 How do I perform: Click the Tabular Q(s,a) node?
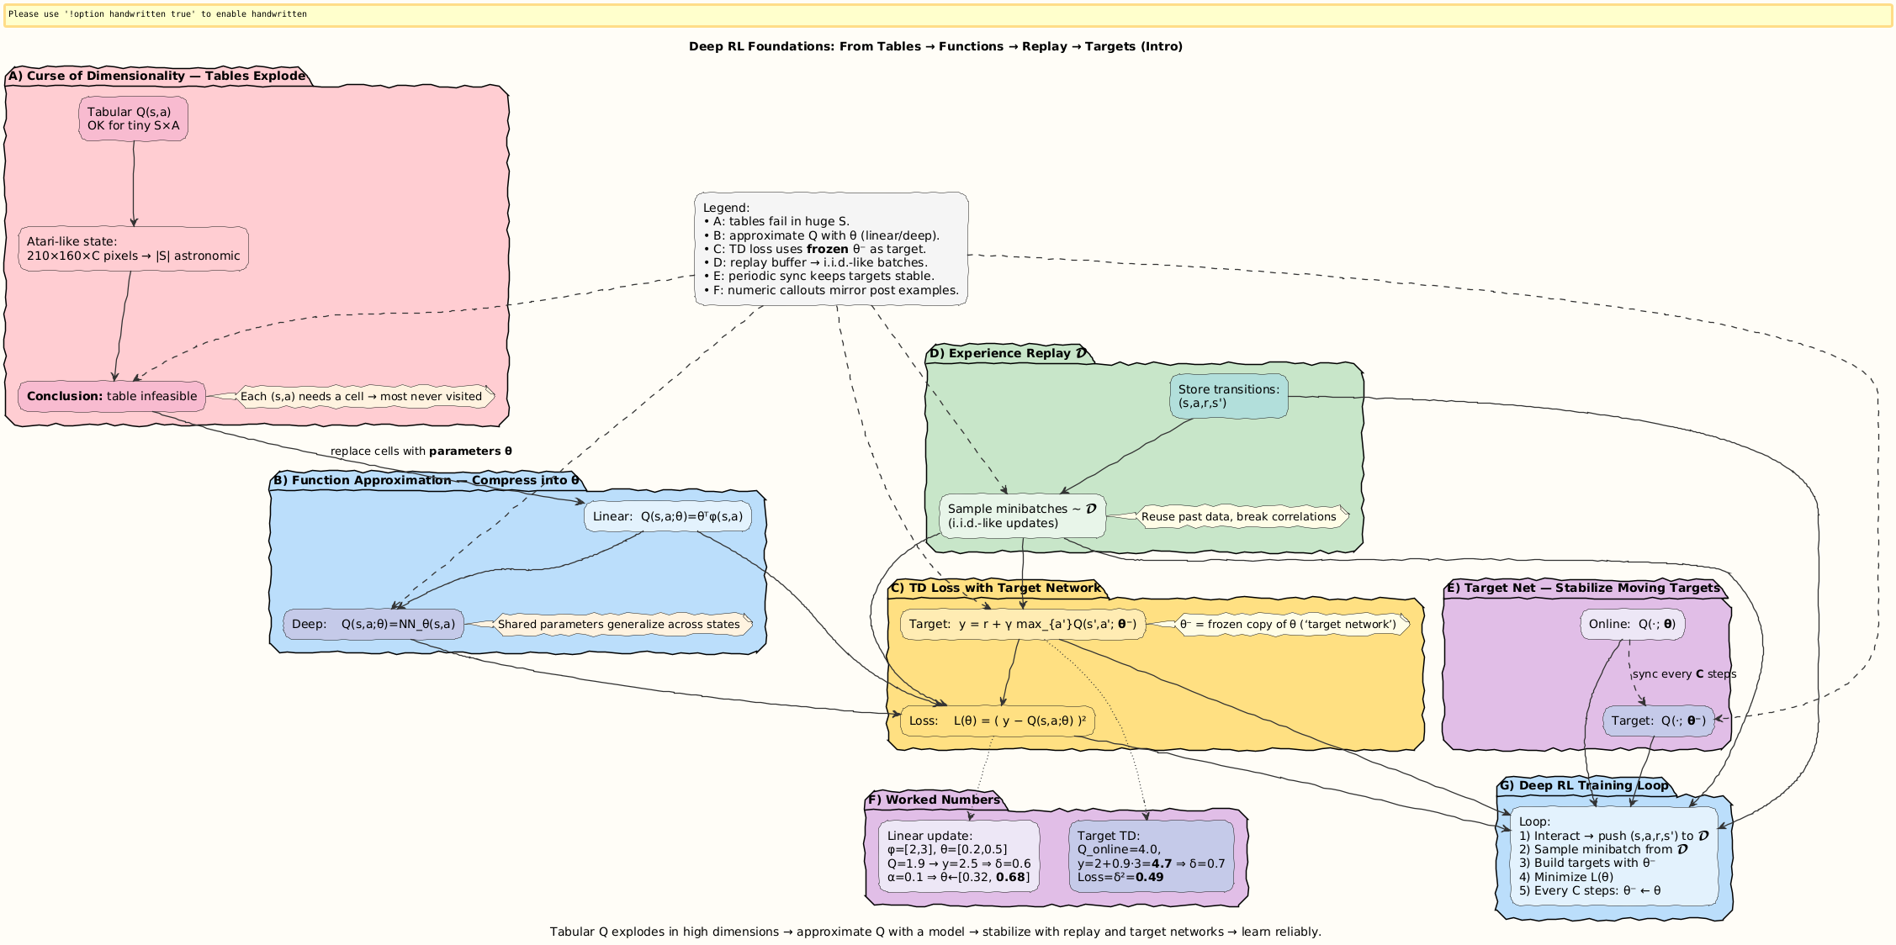(x=133, y=119)
